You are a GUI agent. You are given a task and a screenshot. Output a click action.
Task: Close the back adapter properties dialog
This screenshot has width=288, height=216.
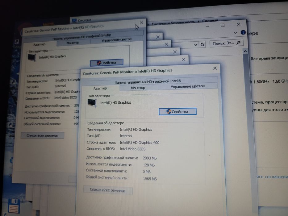coord(141,23)
